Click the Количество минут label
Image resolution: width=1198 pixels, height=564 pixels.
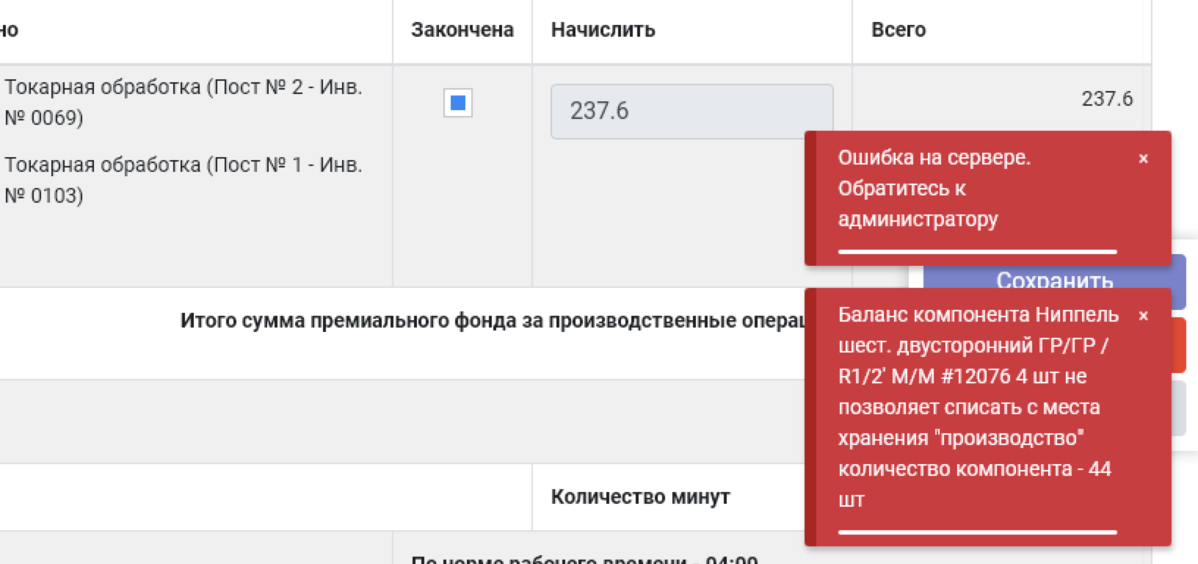(x=640, y=497)
